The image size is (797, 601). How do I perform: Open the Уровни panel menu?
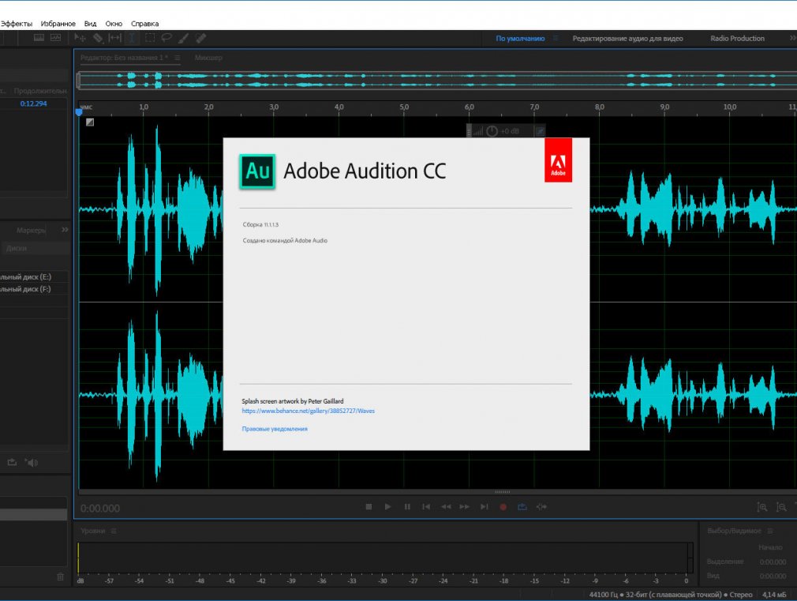tap(114, 532)
